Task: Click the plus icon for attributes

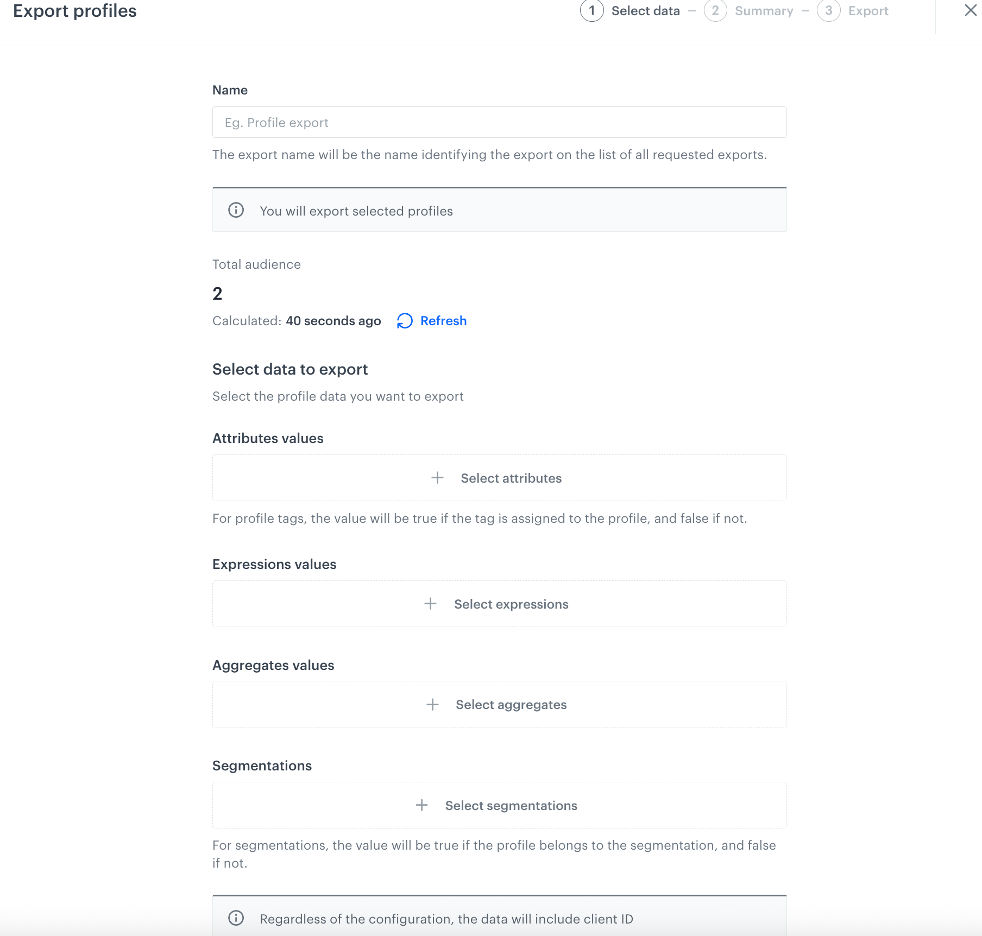Action: (x=437, y=478)
